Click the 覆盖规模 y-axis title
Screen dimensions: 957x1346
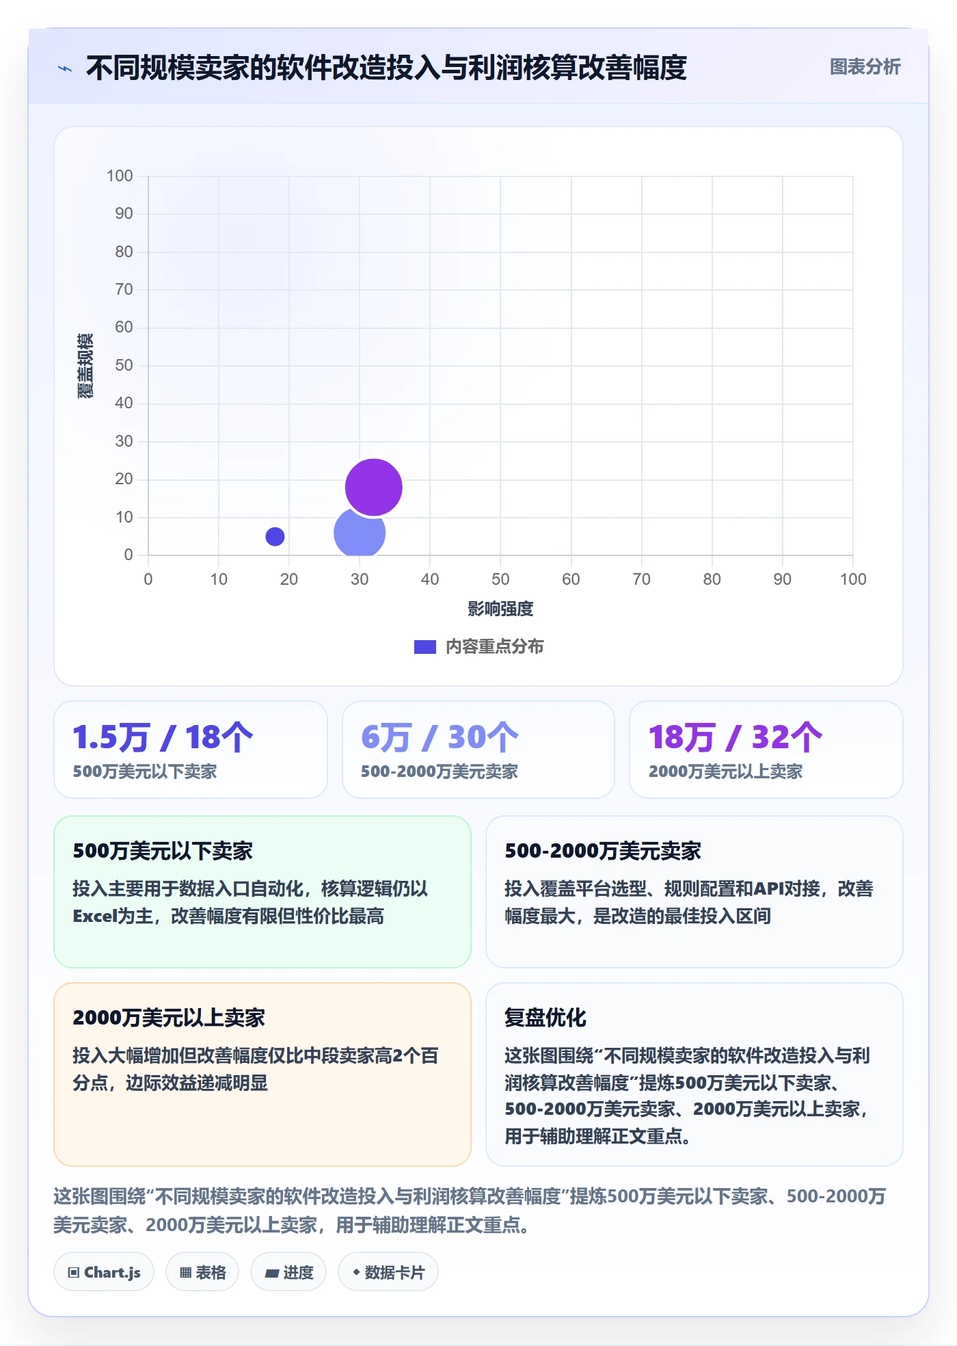[85, 366]
